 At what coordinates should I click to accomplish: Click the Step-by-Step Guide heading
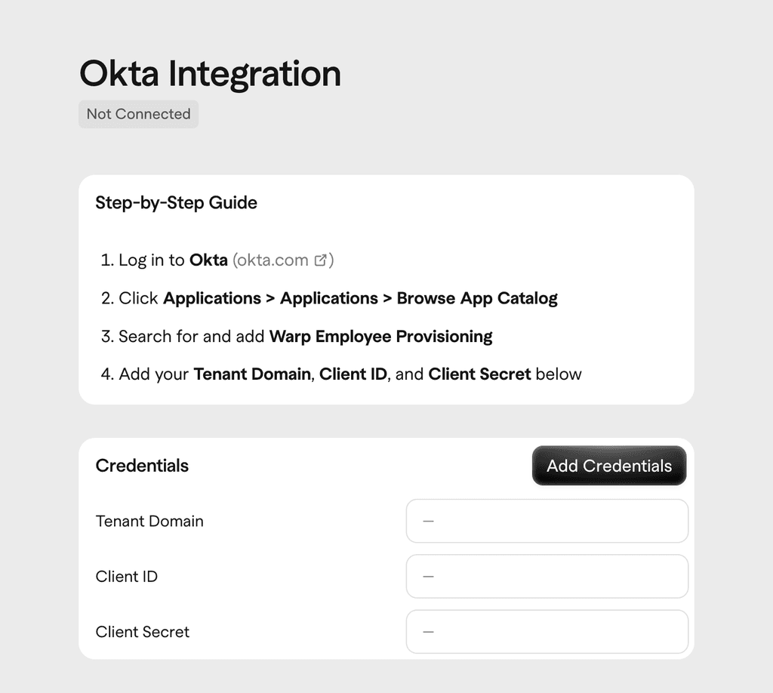pos(176,203)
